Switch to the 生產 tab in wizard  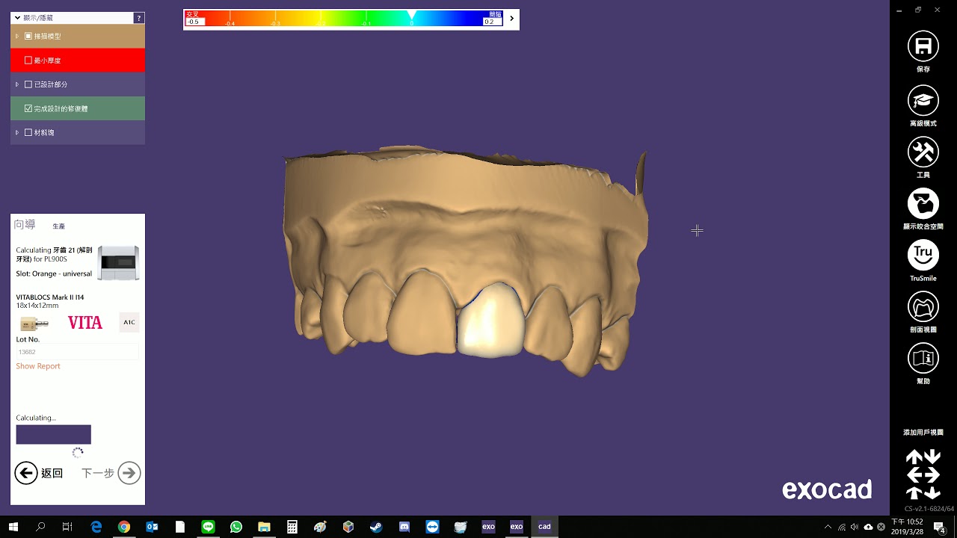pyautogui.click(x=58, y=226)
